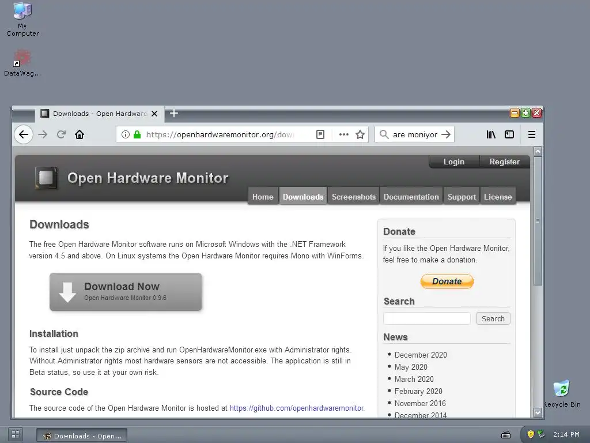Open the Recycle Bin on desktop

(x=562, y=393)
